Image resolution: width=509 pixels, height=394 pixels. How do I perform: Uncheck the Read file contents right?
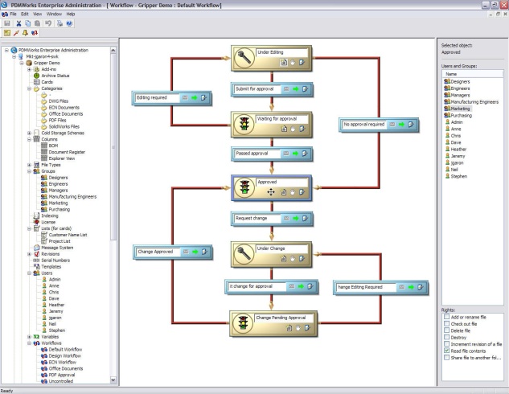(446, 351)
